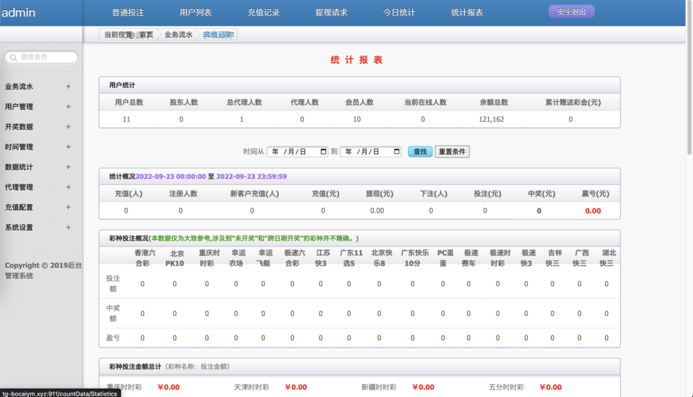Image resolution: width=693 pixels, height=397 pixels.
Task: Click the 重置条件 reset button
Action: [452, 152]
